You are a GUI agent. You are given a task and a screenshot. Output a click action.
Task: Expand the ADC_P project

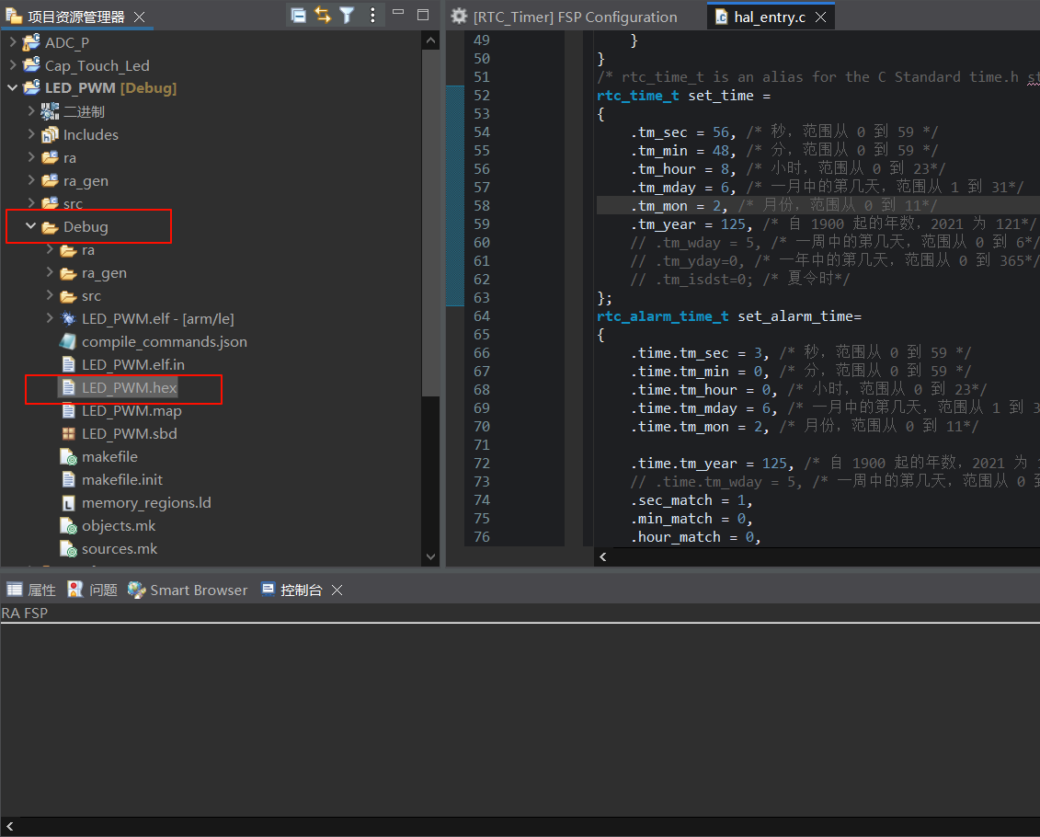point(13,42)
